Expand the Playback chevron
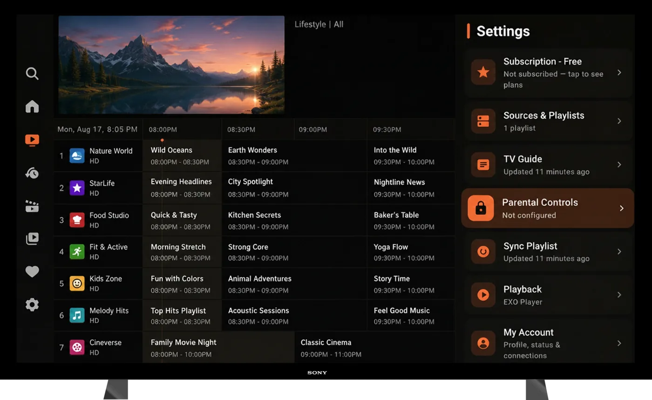 (x=619, y=295)
